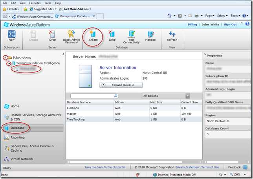Click the Azure portal help icon
Screen dimensions: 253x179
click(x=247, y=24)
